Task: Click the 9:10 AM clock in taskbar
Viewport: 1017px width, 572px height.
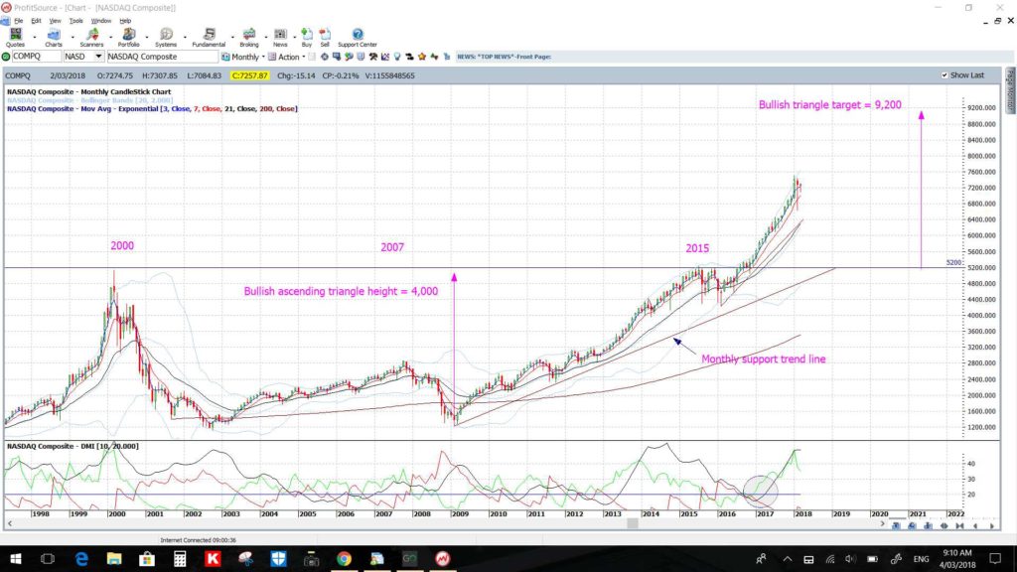Action: [x=957, y=553]
